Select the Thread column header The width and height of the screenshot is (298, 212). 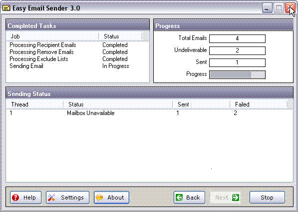coord(35,104)
